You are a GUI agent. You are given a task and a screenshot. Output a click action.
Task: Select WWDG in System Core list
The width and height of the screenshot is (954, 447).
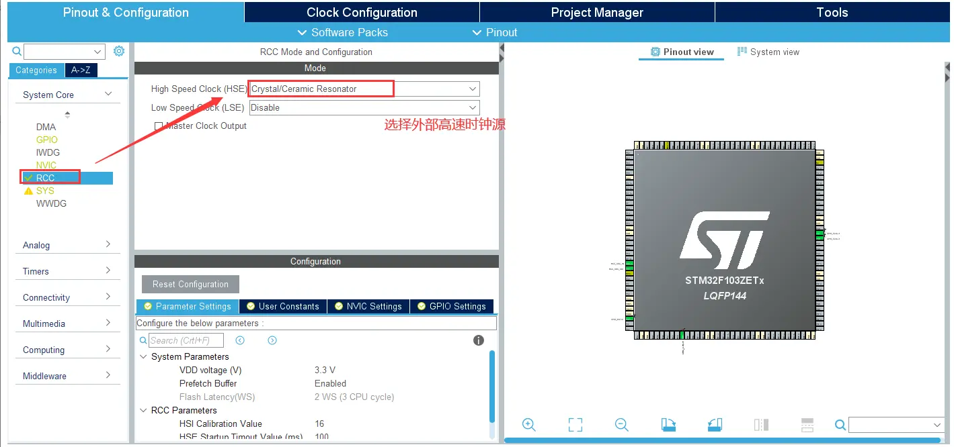(51, 203)
